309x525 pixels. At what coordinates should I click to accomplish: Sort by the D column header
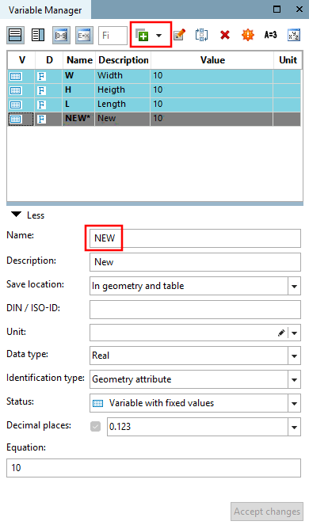pos(49,60)
